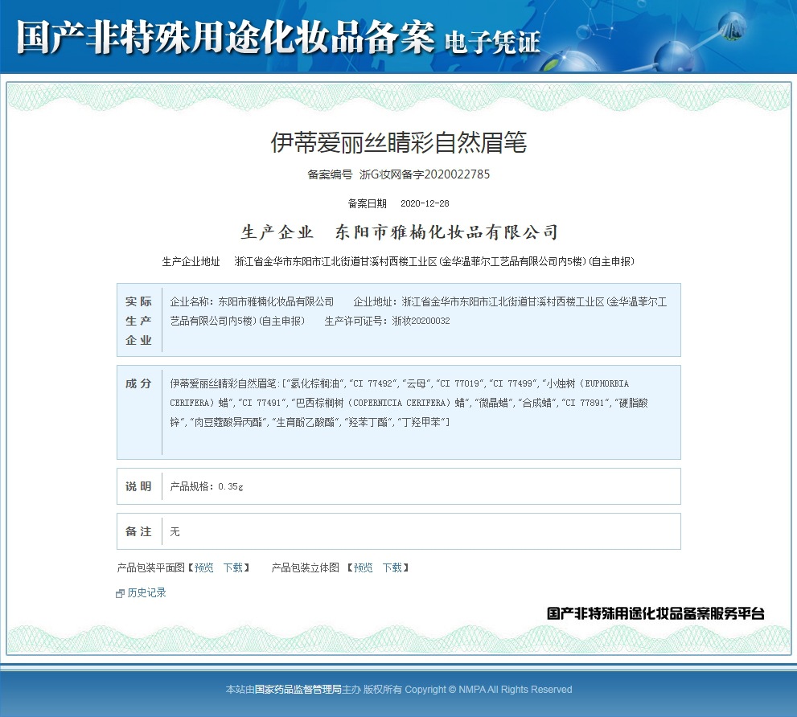The width and height of the screenshot is (797, 717).
Task: Click the 备注 remarks row labeled 无
Action: (x=398, y=531)
